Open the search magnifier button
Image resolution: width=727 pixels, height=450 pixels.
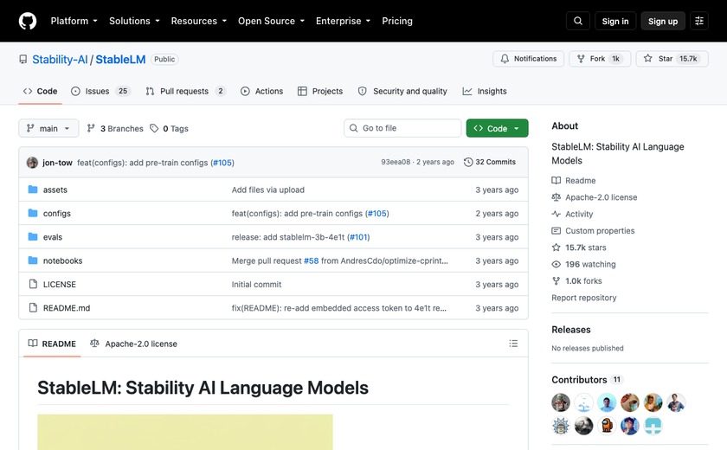pyautogui.click(x=578, y=21)
